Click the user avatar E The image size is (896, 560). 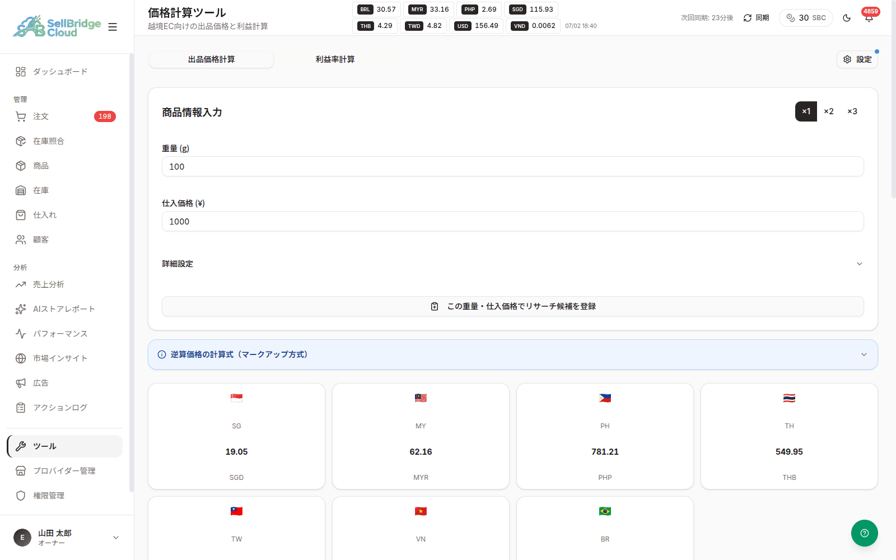coord(22,538)
